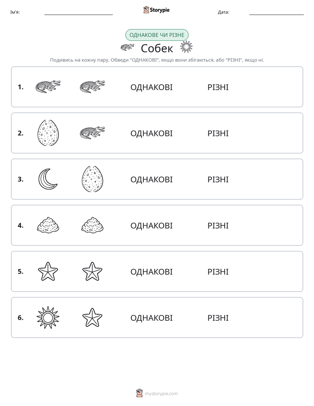Select РІЗНІ for pair 2
This screenshot has height=406, width=314.
coord(218,133)
